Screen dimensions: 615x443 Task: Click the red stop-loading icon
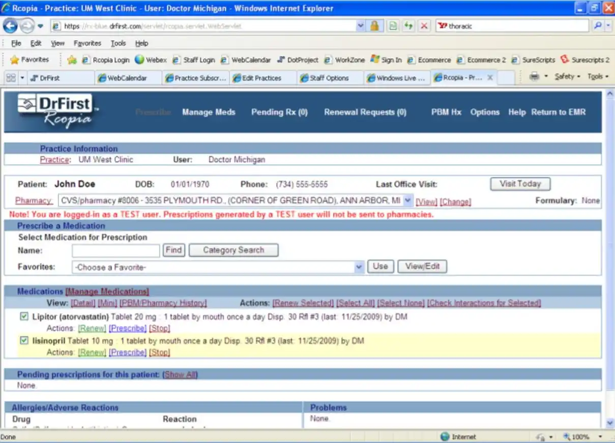[x=424, y=25]
